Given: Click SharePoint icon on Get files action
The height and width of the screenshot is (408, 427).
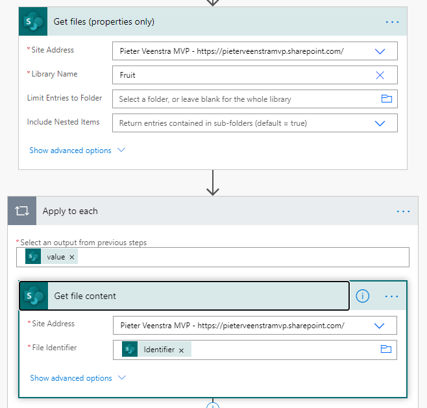Looking at the screenshot, I should 33,21.
